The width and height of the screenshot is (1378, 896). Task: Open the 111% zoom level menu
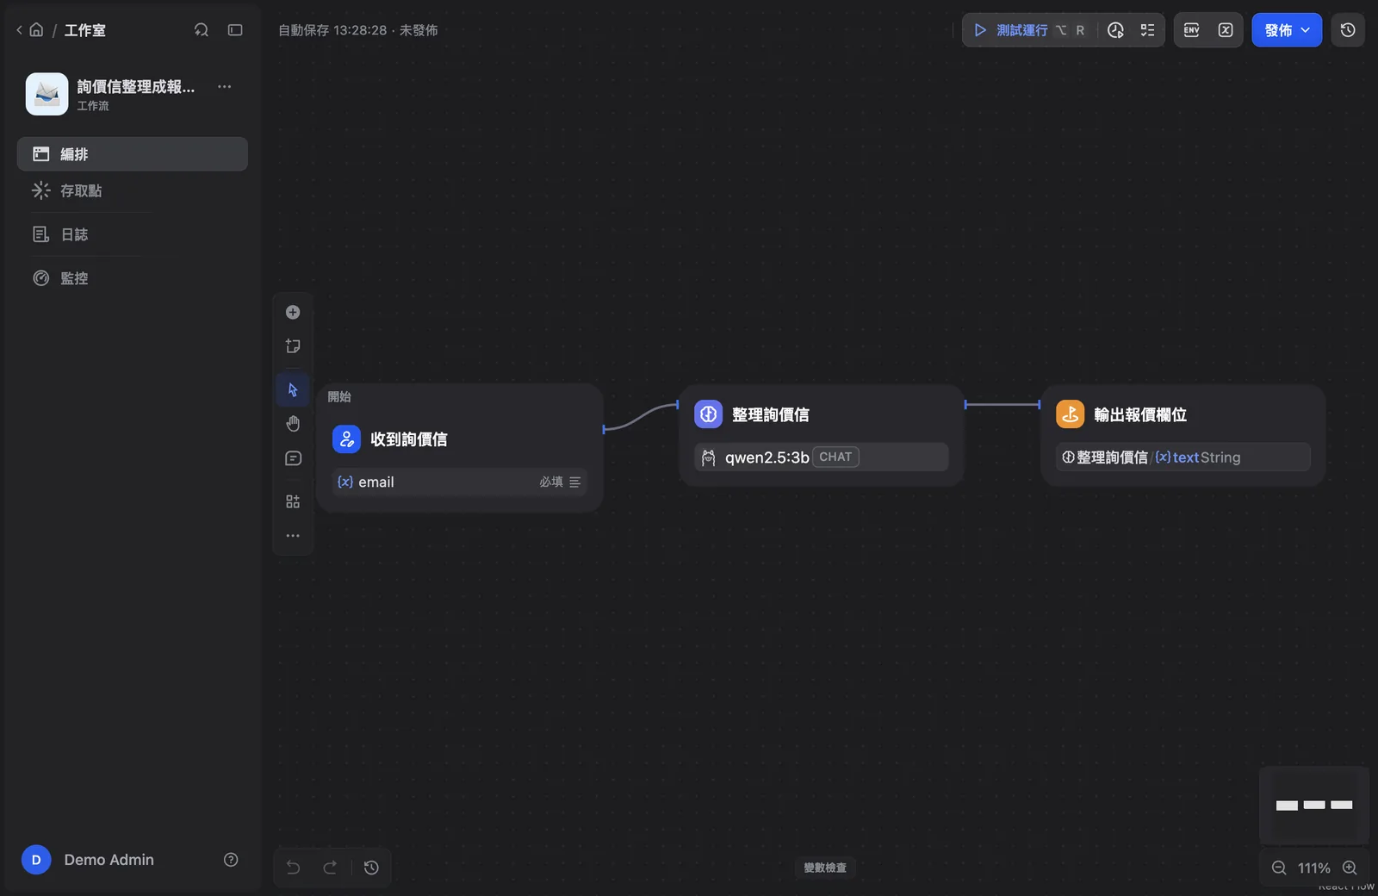tap(1314, 868)
